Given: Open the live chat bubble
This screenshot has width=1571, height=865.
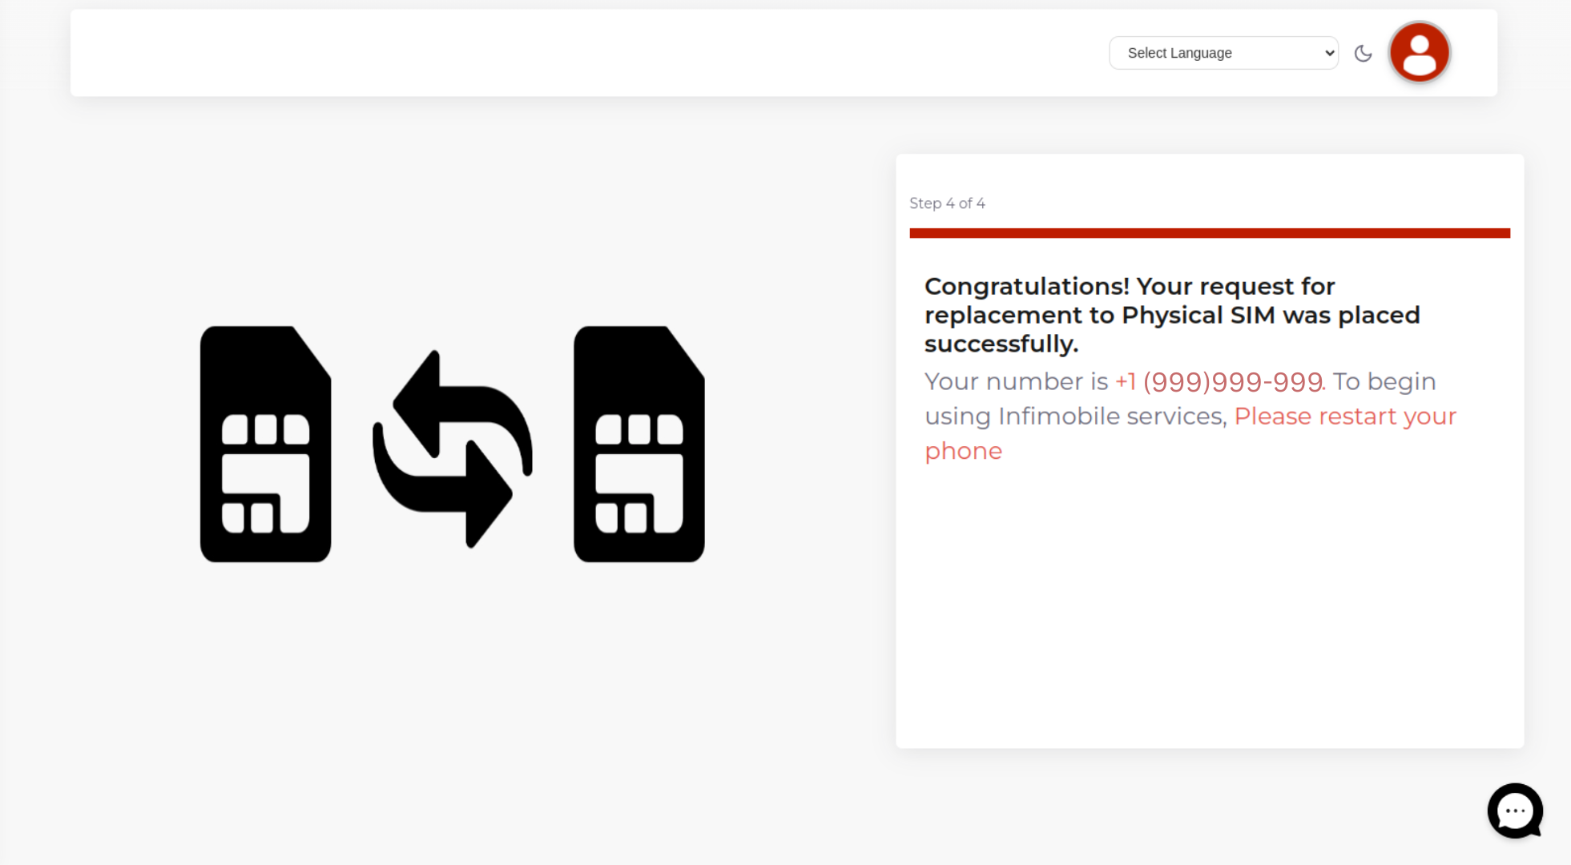Looking at the screenshot, I should coord(1514,811).
